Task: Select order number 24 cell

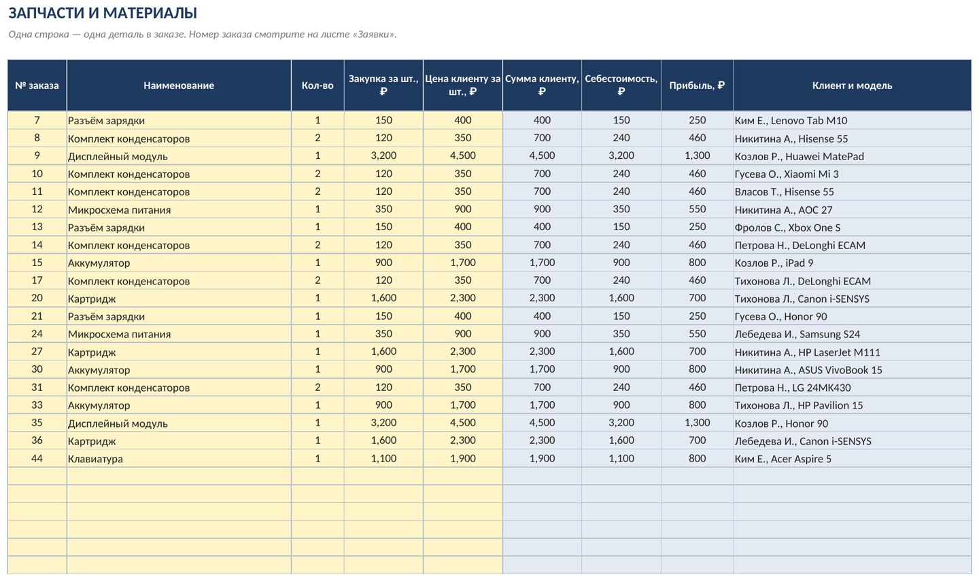Action: [37, 334]
